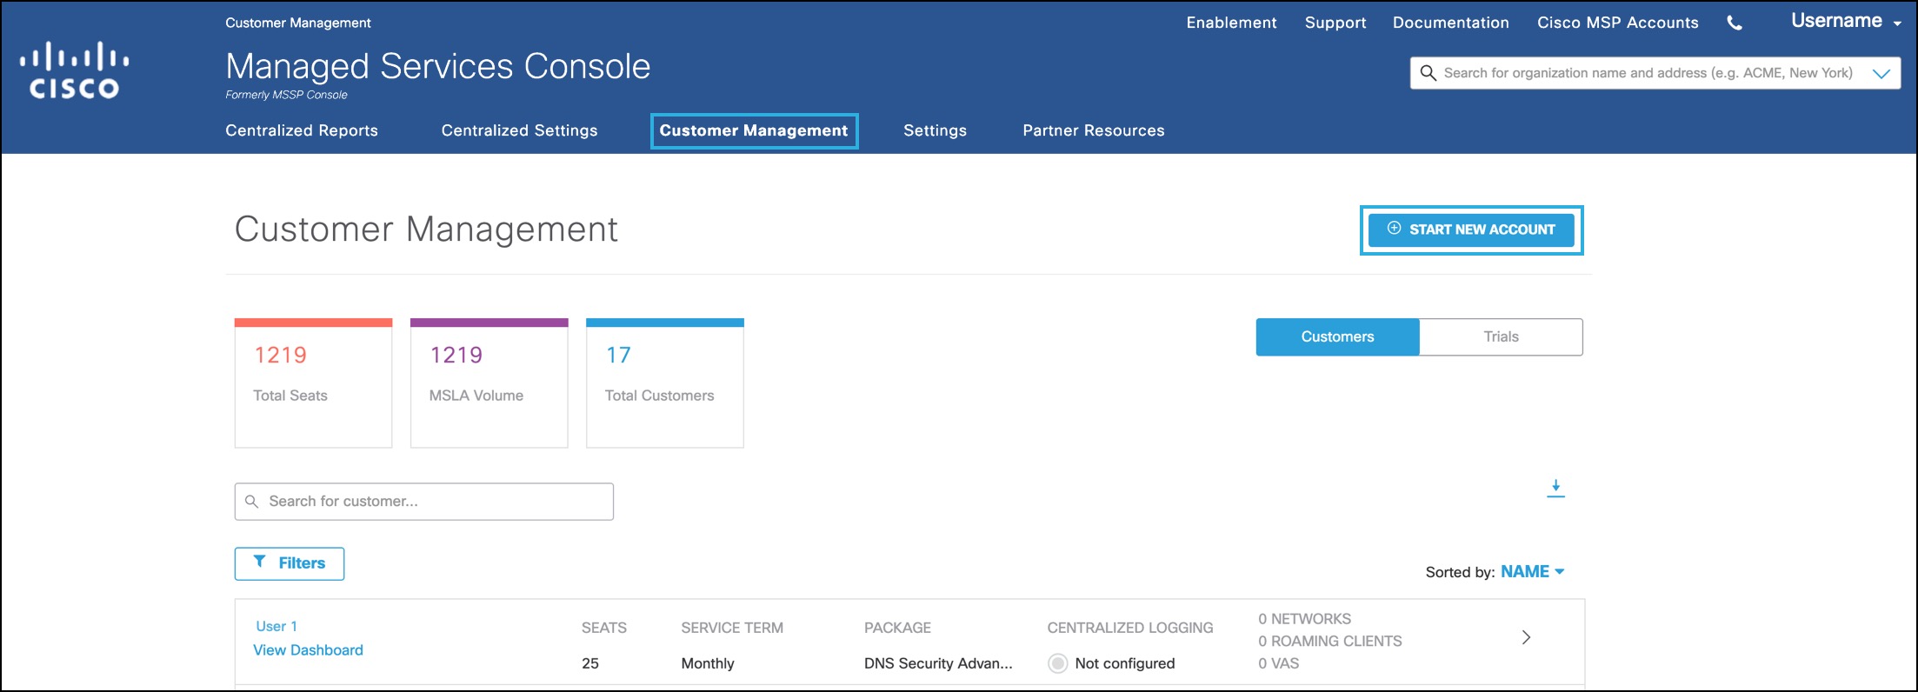Click the Total Customers card
The image size is (1918, 692).
665,383
